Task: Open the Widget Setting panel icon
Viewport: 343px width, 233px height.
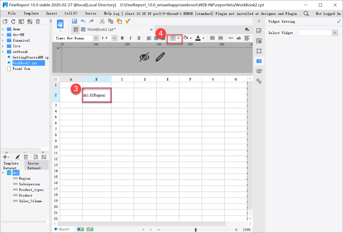Action: [x=259, y=61]
